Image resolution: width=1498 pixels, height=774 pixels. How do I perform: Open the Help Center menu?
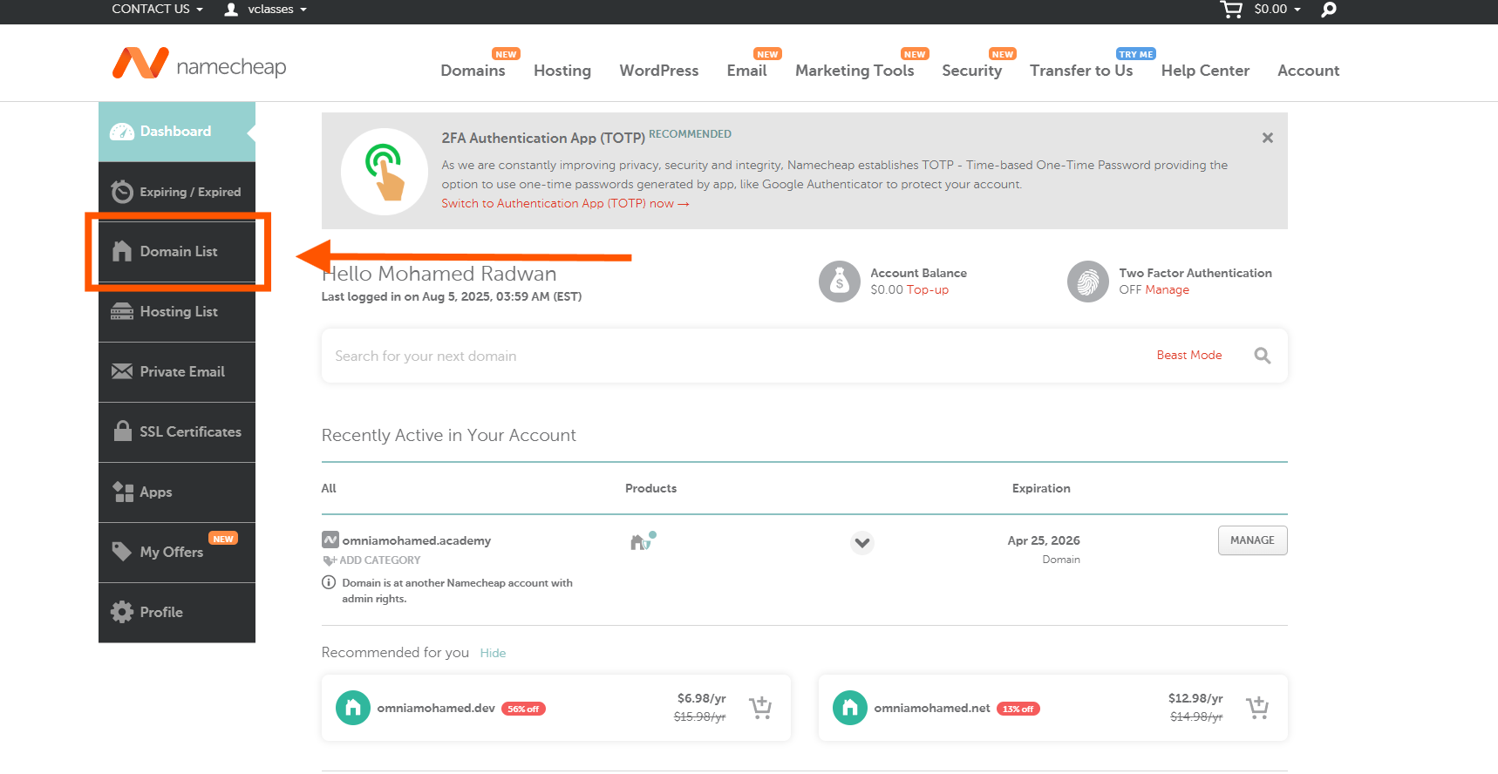click(x=1205, y=71)
